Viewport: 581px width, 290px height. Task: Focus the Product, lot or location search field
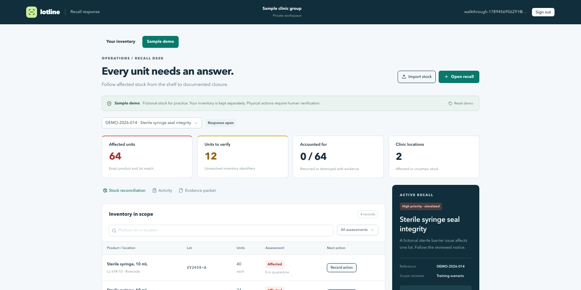(221, 231)
